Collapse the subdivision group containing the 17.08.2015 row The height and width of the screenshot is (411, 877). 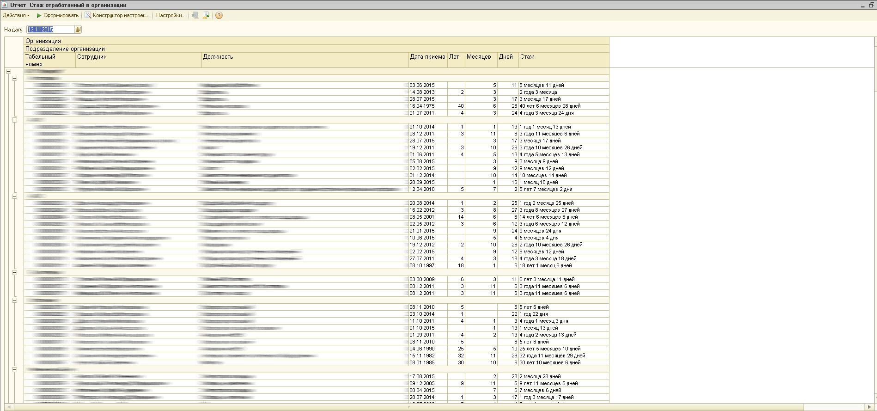[15, 370]
